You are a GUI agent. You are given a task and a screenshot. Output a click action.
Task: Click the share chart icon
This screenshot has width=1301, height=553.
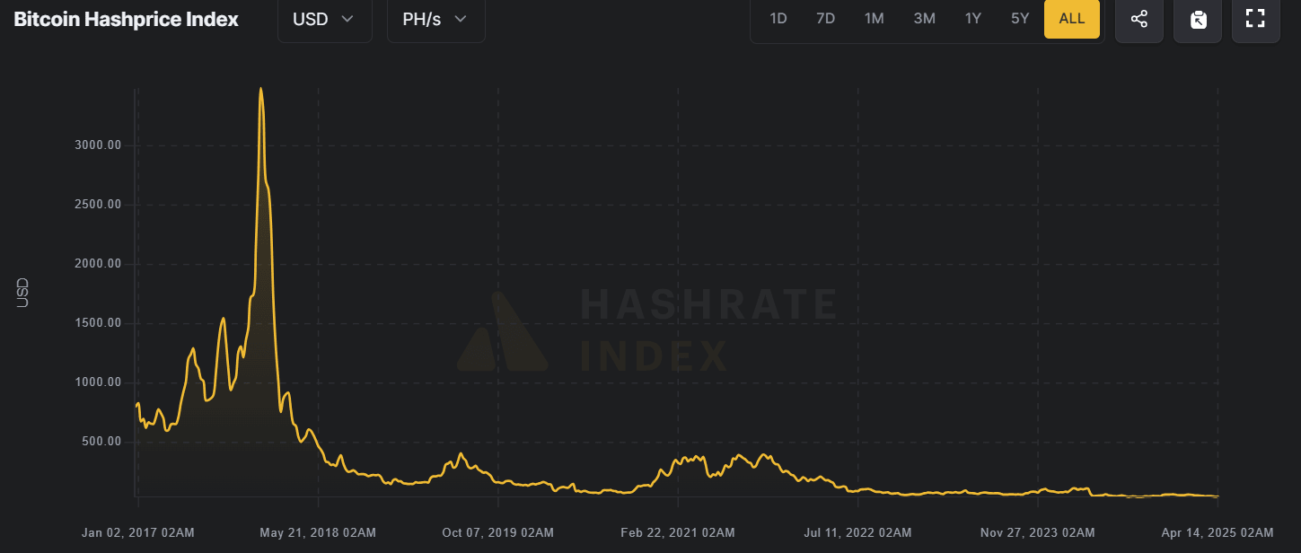(x=1138, y=19)
